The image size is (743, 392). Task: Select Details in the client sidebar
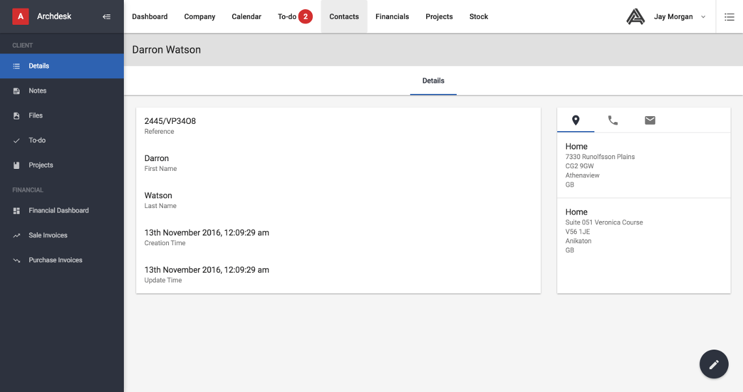62,66
